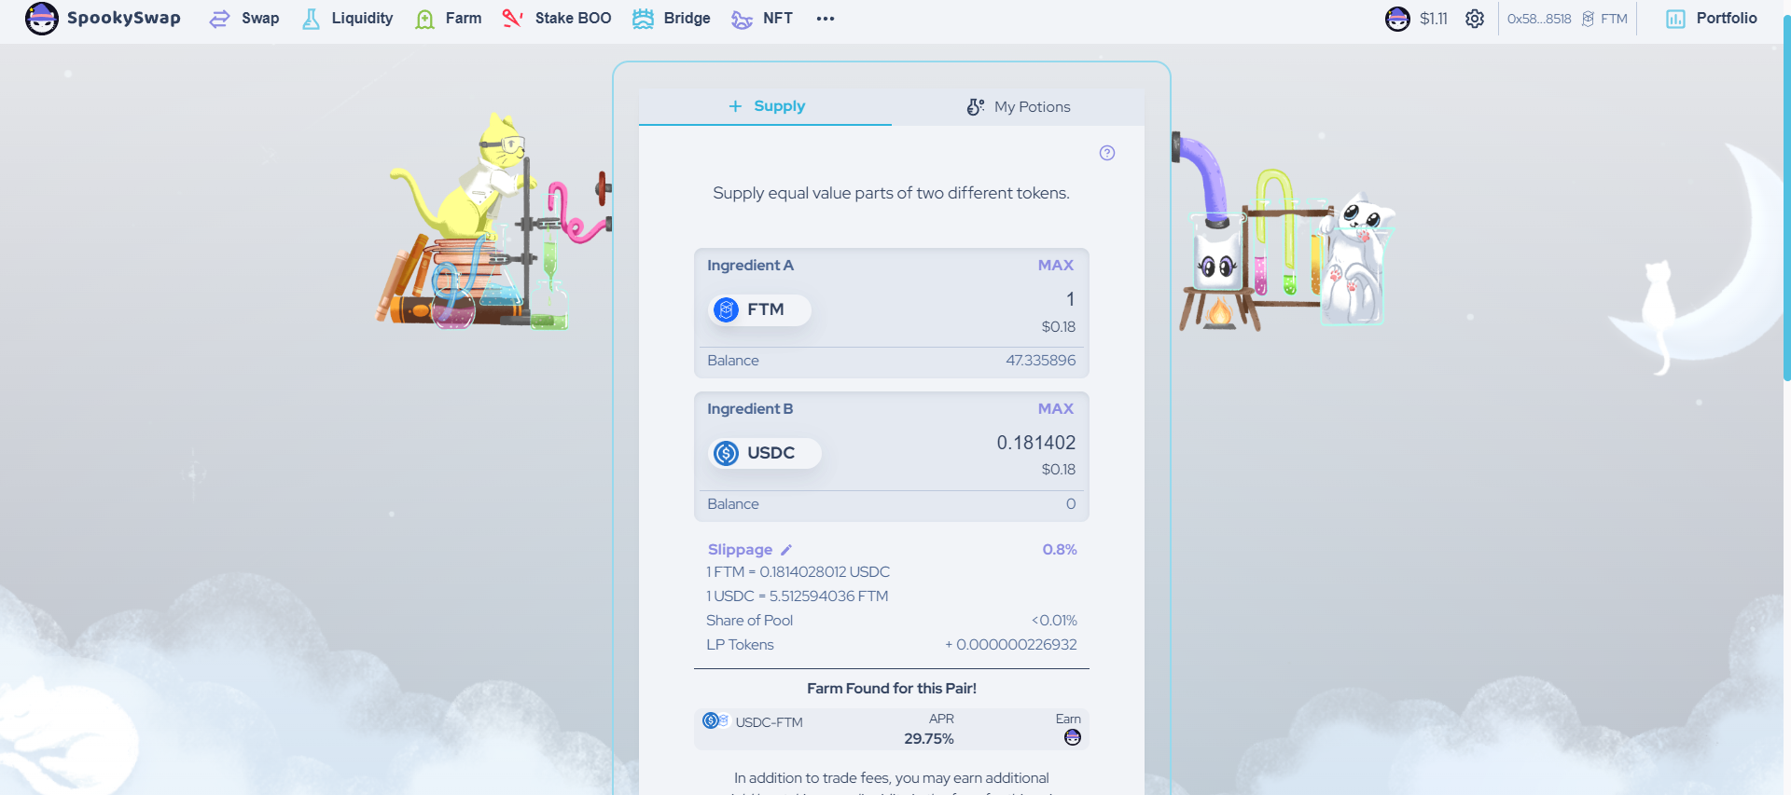Click the LP Tokens amount
Viewport: 1791px width, 795px height.
coord(1011,645)
